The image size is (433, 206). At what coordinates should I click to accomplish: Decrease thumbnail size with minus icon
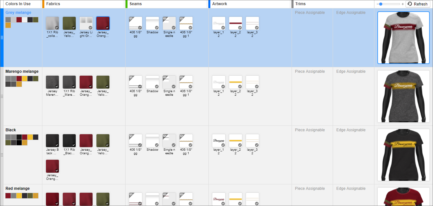coord(378,4)
